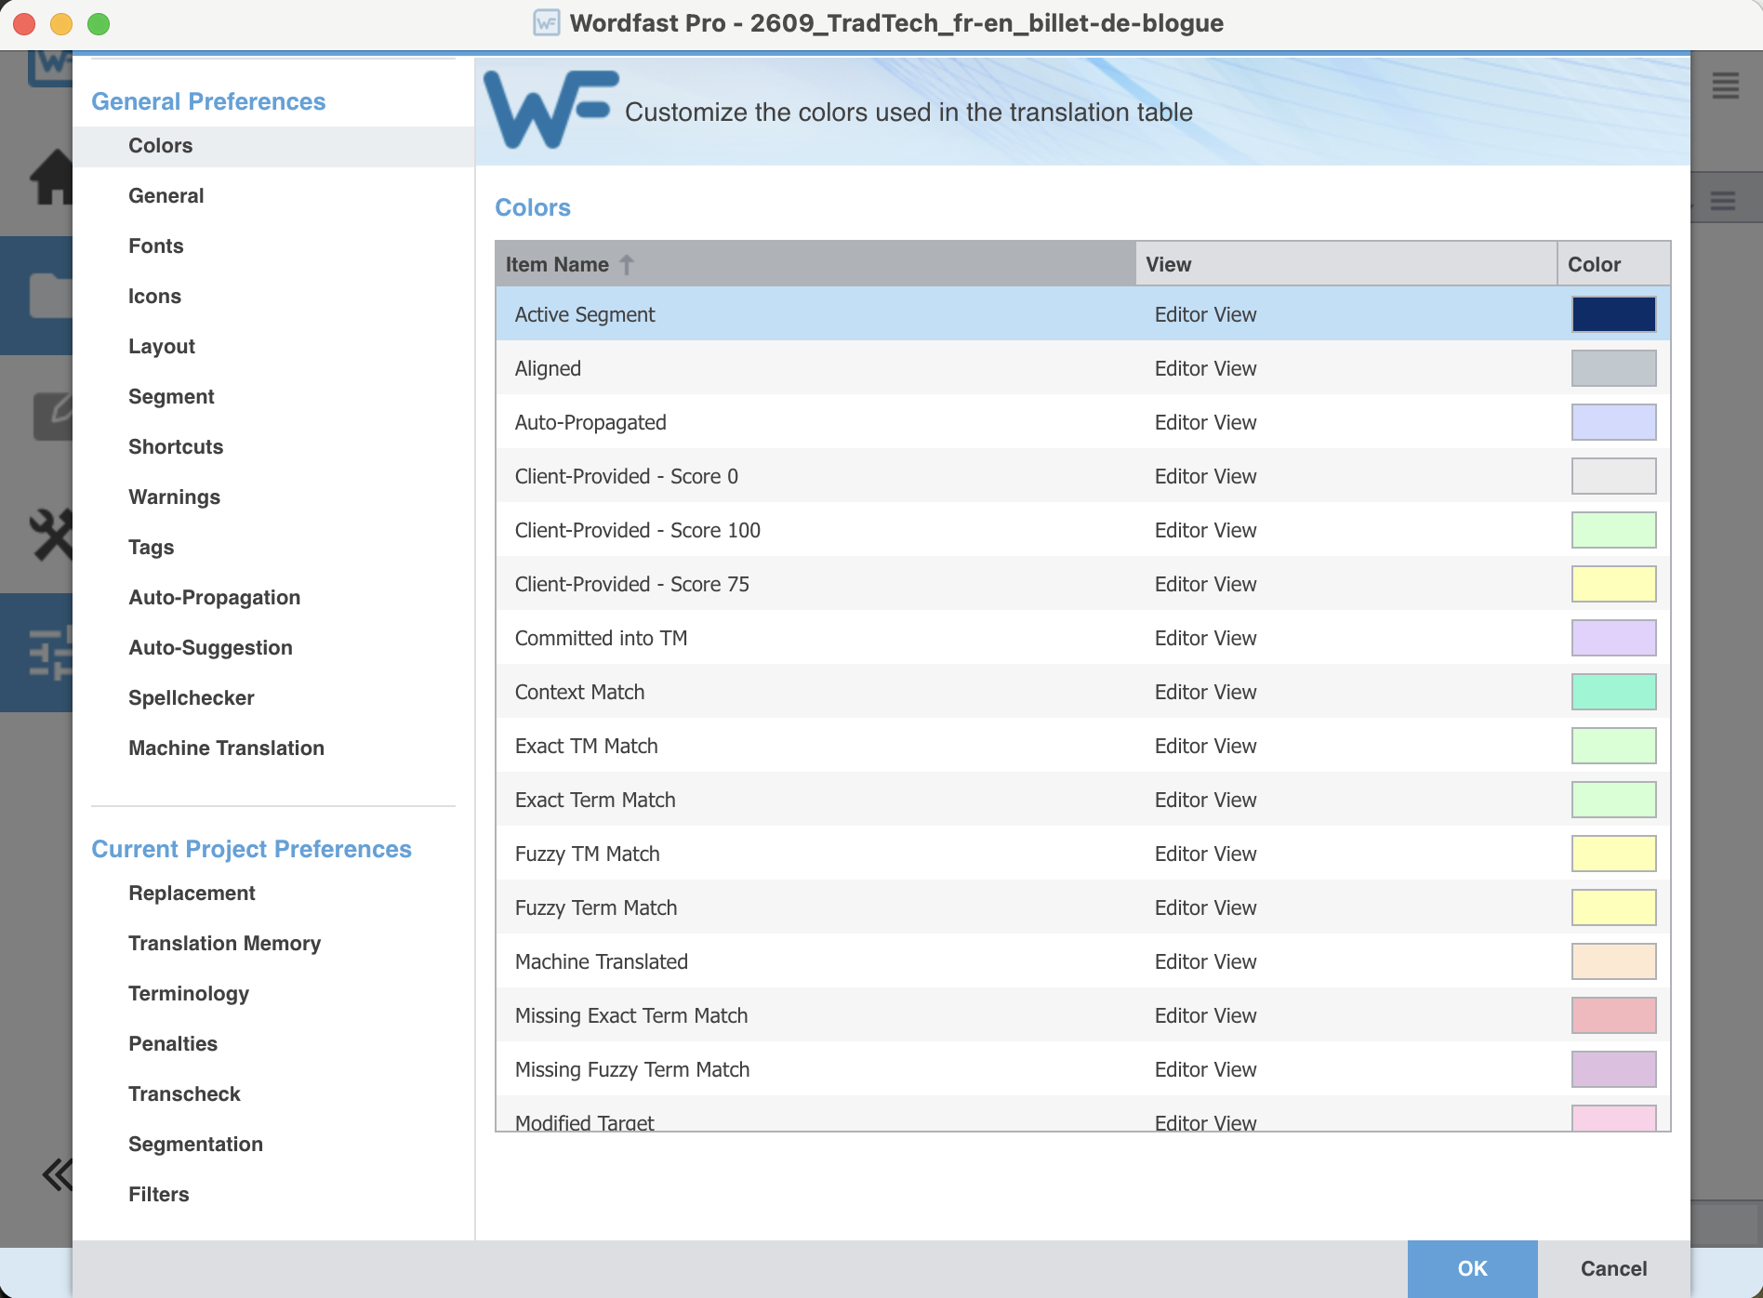Open Shortcuts preferences
The image size is (1763, 1298).
pos(176,447)
